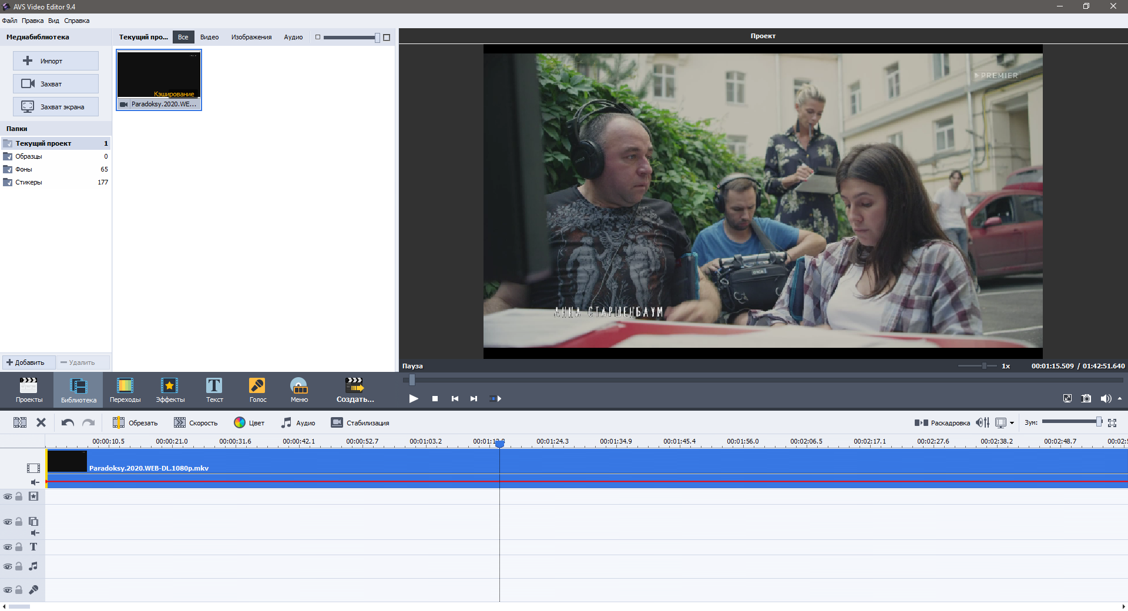Open the Голос voice recording section
The width and height of the screenshot is (1128, 611).
pyautogui.click(x=257, y=390)
